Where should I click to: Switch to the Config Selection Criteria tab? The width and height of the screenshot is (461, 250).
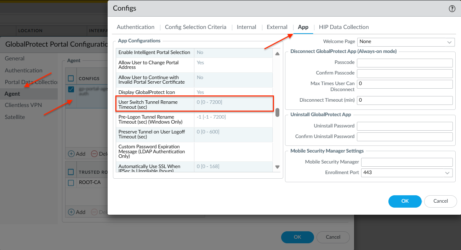195,27
